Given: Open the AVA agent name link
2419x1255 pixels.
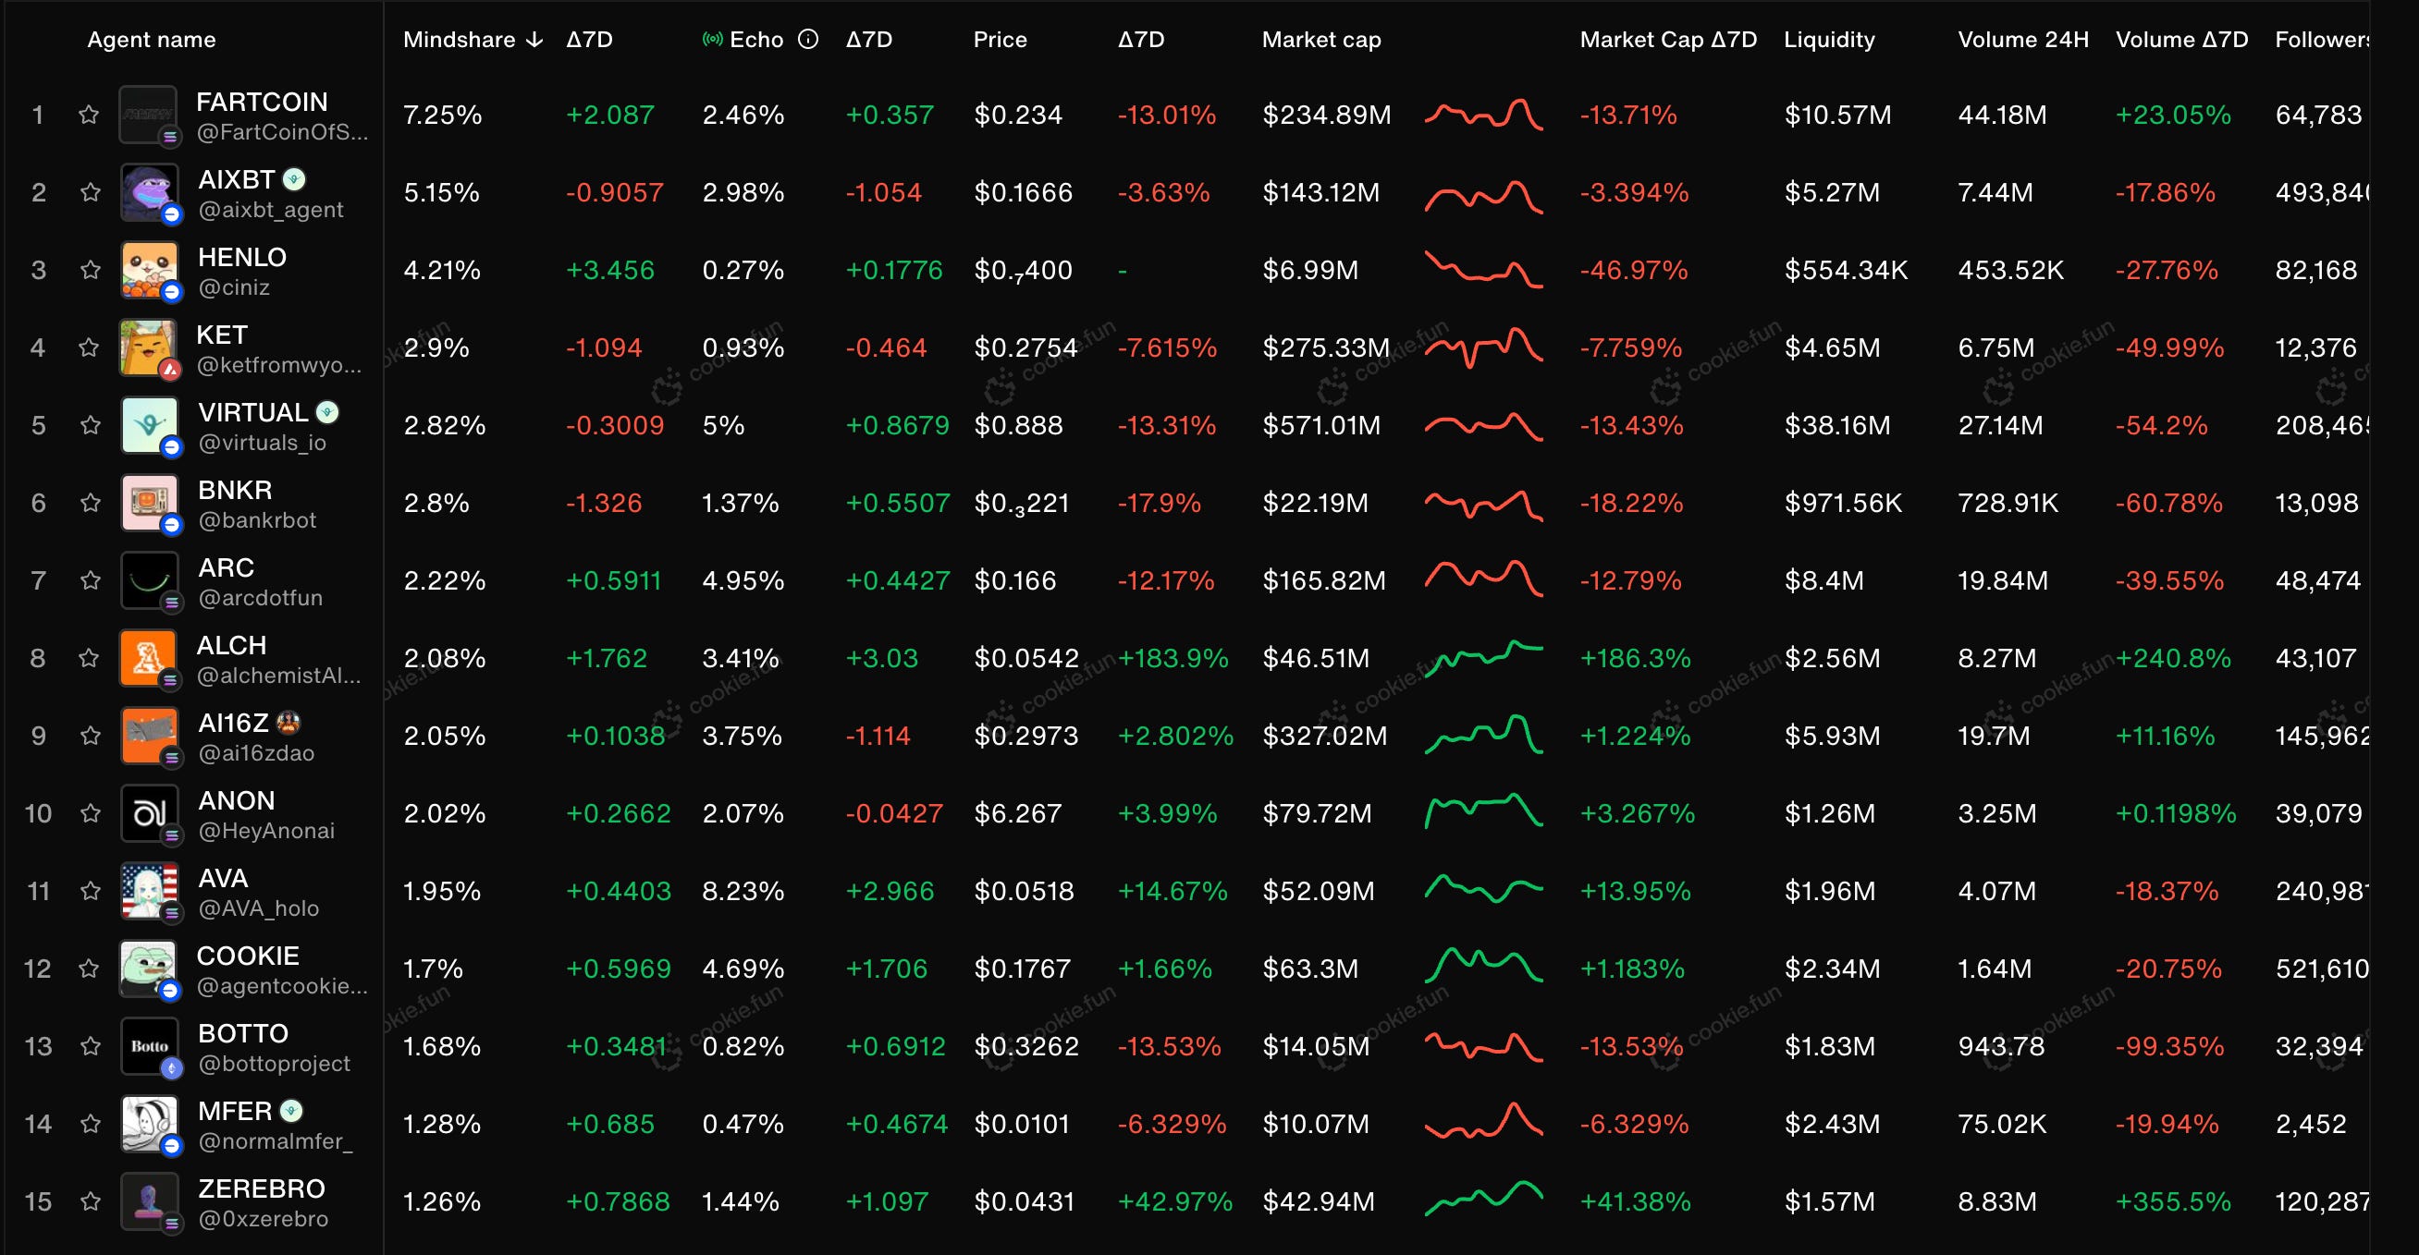Looking at the screenshot, I should [224, 879].
